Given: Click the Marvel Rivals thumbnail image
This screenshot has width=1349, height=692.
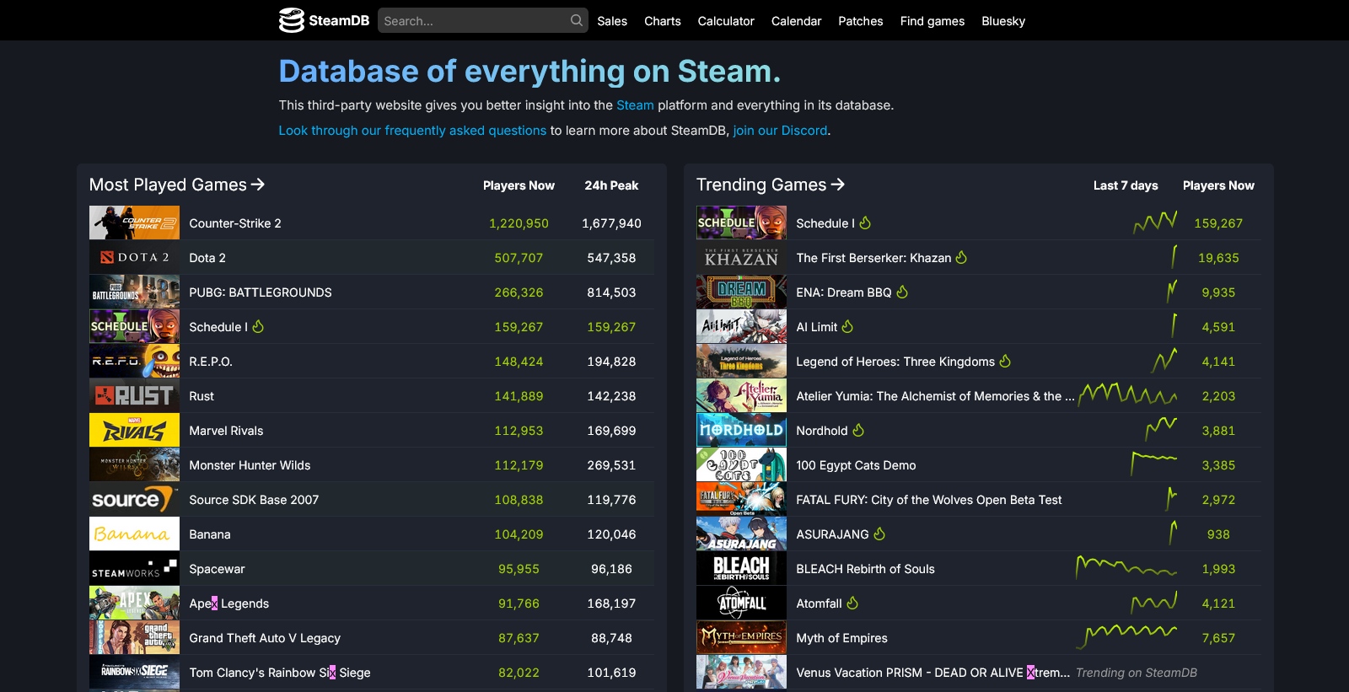Looking at the screenshot, I should pos(134,431).
